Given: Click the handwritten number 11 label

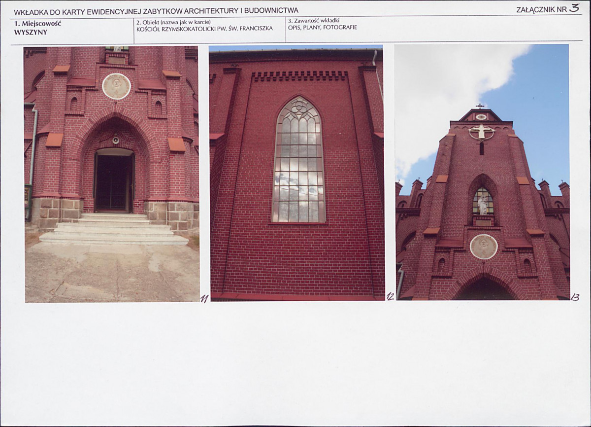Looking at the screenshot, I should coord(204,298).
